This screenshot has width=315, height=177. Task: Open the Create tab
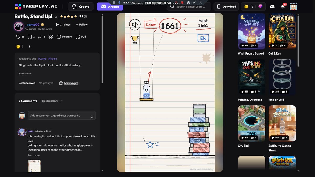[81, 7]
